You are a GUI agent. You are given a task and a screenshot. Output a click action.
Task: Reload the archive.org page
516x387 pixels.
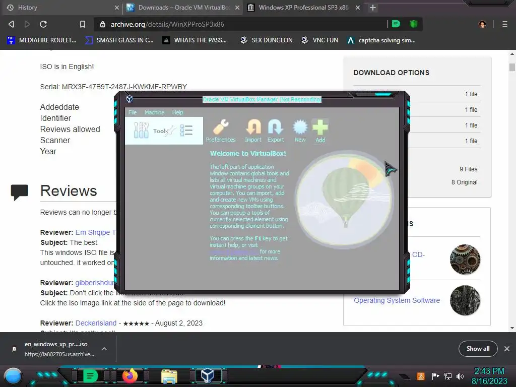pos(43,24)
